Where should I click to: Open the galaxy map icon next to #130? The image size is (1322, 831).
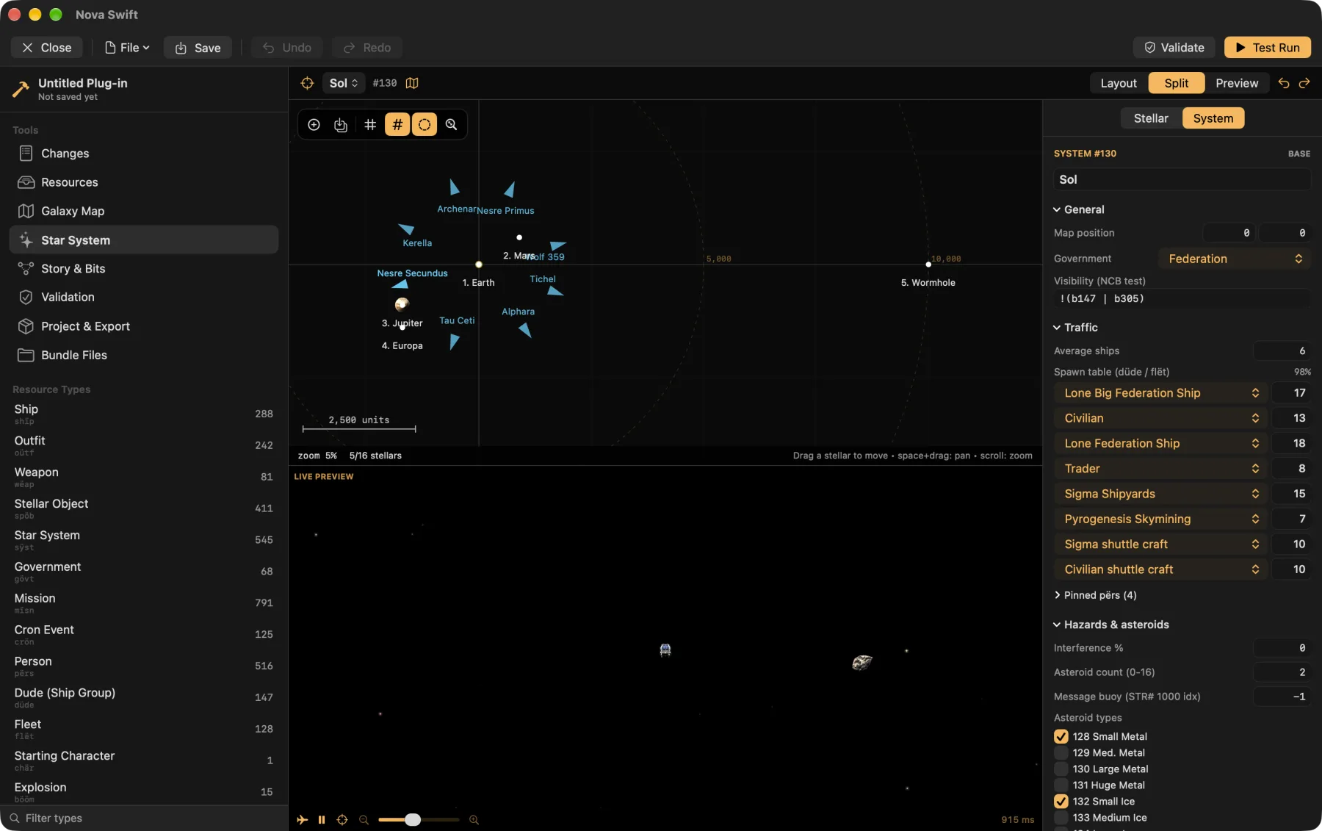(x=412, y=83)
